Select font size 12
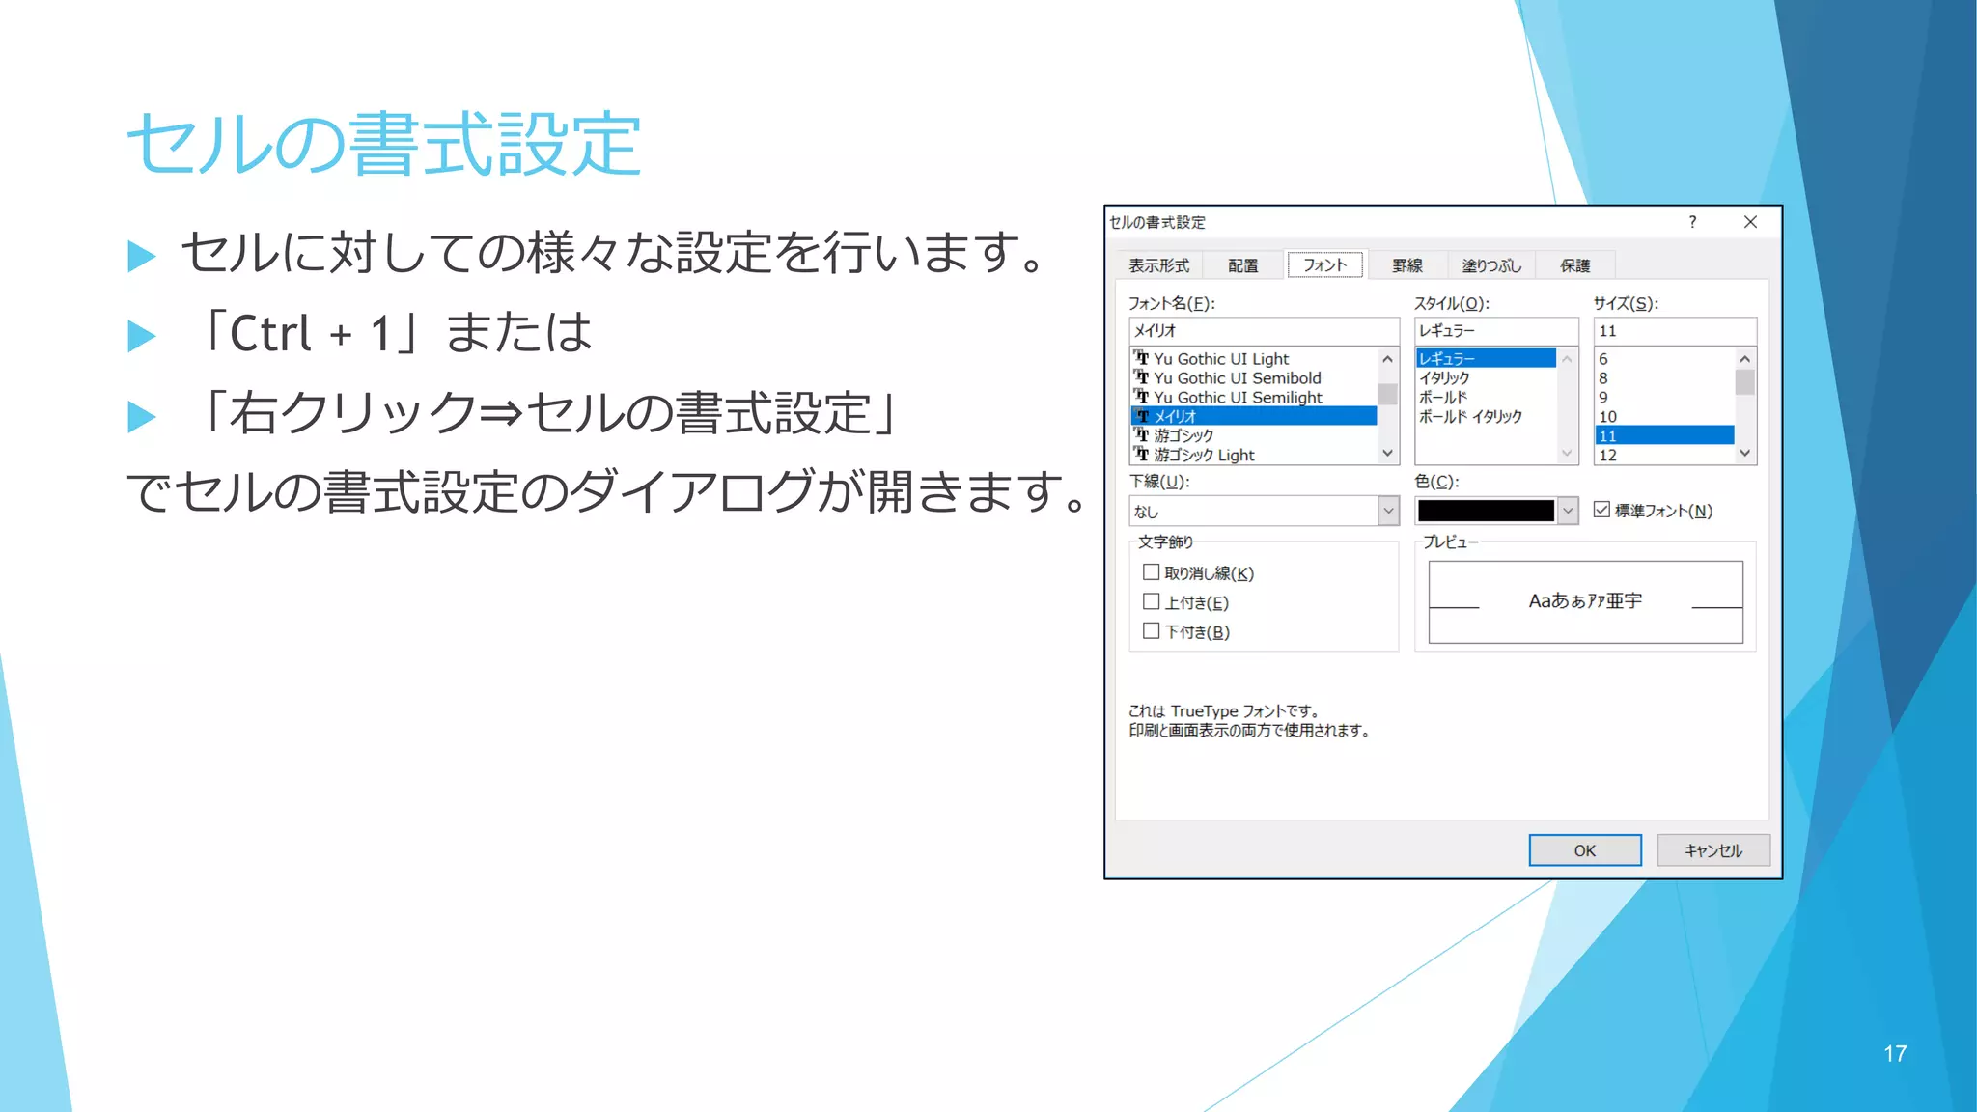 click(1664, 455)
